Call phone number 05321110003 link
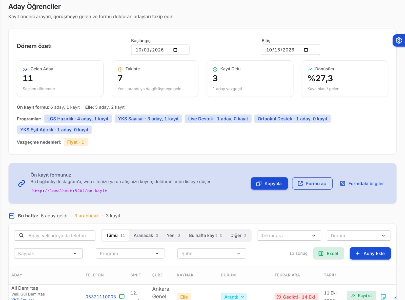The image size is (405, 300). tap(101, 297)
